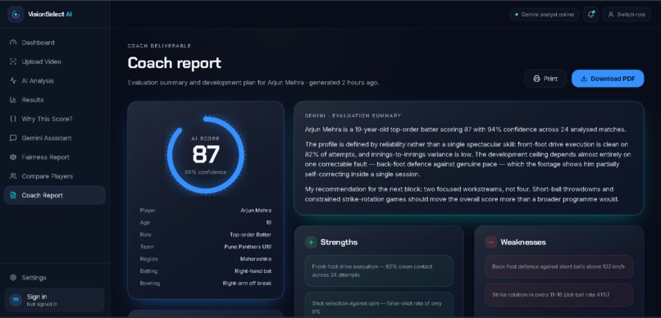Click the Compare Players people icon

click(13, 176)
